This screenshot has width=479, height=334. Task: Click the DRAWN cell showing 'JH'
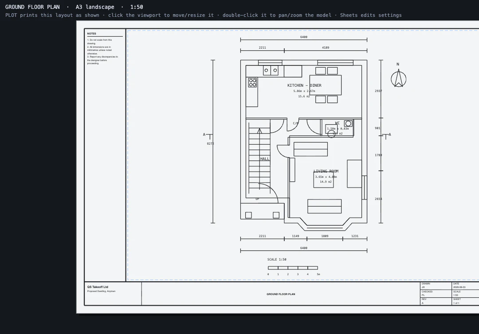click(436, 285)
